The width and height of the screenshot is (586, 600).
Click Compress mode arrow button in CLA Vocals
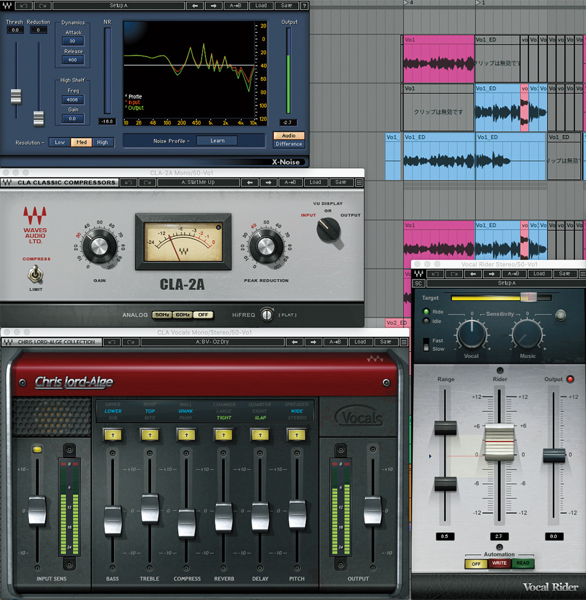click(x=186, y=435)
